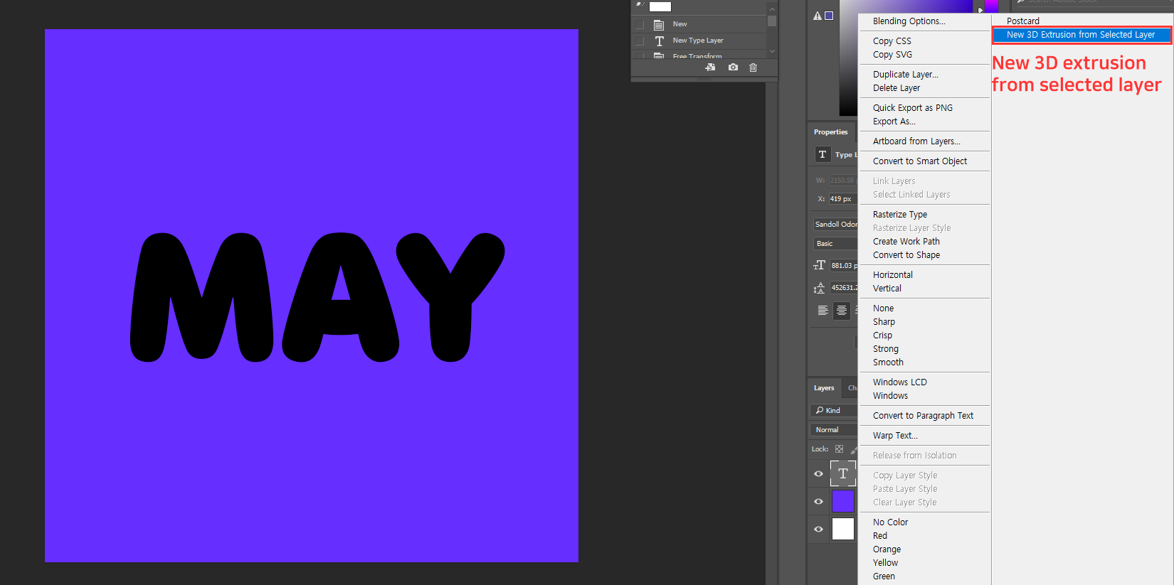
Task: Select Convert to Smart Object
Action: [x=920, y=161]
